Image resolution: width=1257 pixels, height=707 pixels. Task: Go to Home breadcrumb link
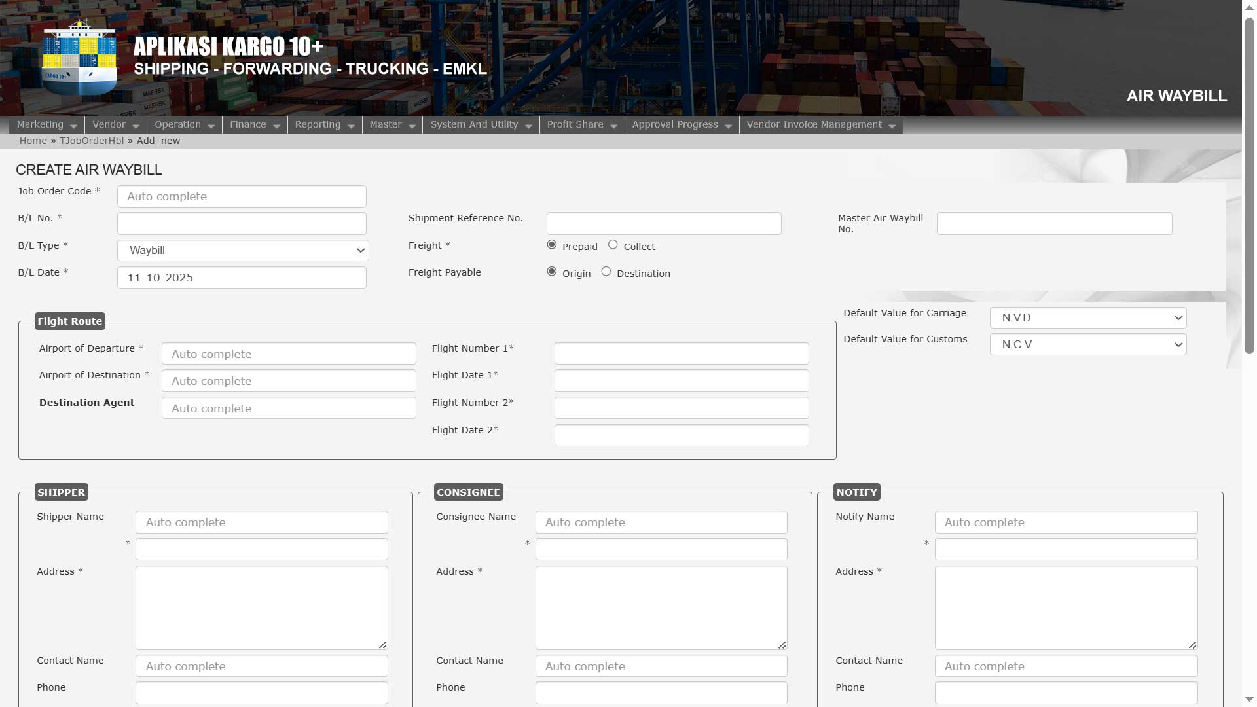pyautogui.click(x=33, y=141)
